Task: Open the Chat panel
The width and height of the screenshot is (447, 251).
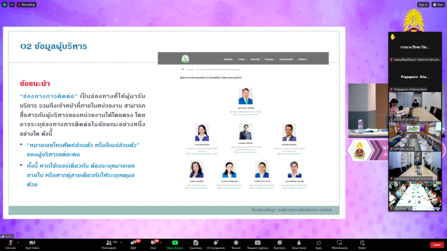Action: pyautogui.click(x=153, y=244)
